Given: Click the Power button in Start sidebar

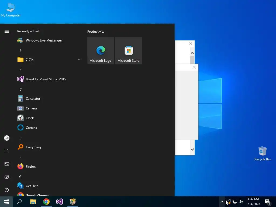Looking at the screenshot, I should [7, 190].
